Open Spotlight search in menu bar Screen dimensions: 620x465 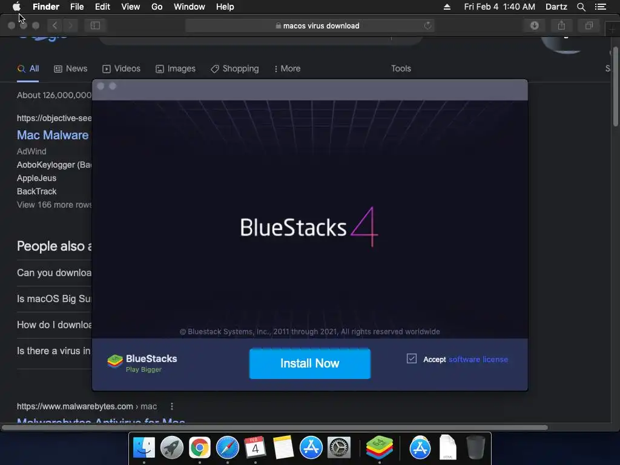[581, 7]
